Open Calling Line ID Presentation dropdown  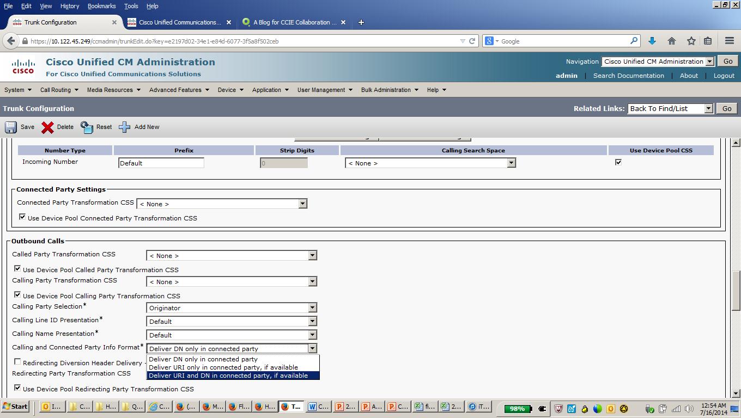coord(232,321)
